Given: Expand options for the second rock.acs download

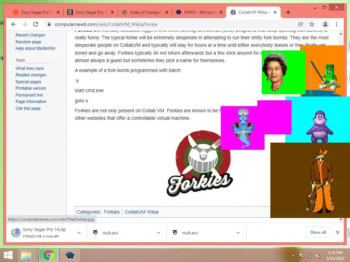Looking at the screenshot, I should pyautogui.click(x=238, y=233).
